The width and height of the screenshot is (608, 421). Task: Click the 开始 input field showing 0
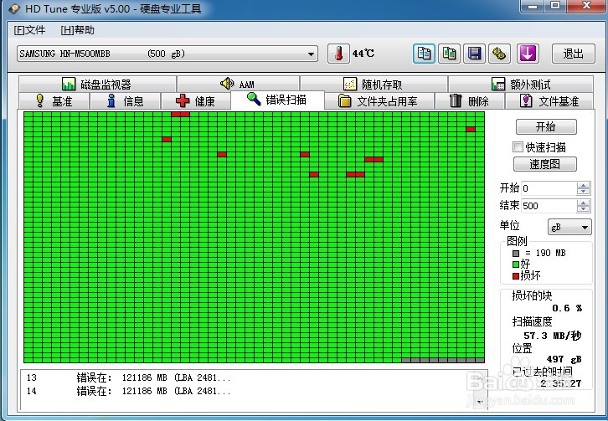click(x=549, y=188)
